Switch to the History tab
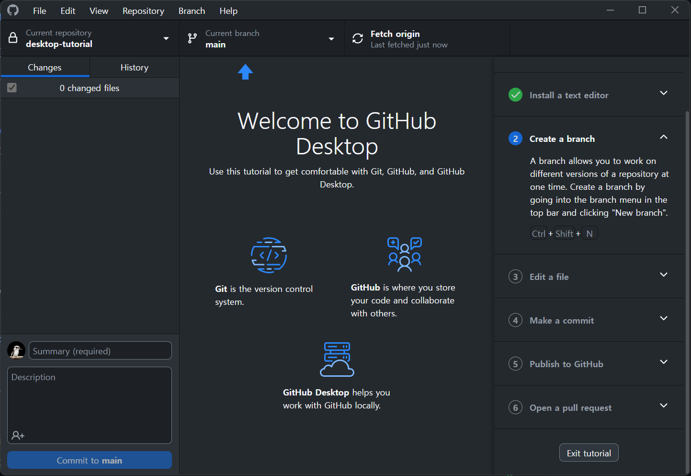The width and height of the screenshot is (691, 476). point(134,67)
